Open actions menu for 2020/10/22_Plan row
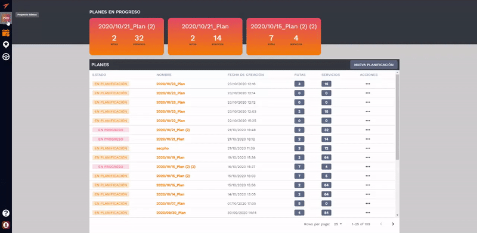This screenshot has height=233, width=477. click(368, 121)
